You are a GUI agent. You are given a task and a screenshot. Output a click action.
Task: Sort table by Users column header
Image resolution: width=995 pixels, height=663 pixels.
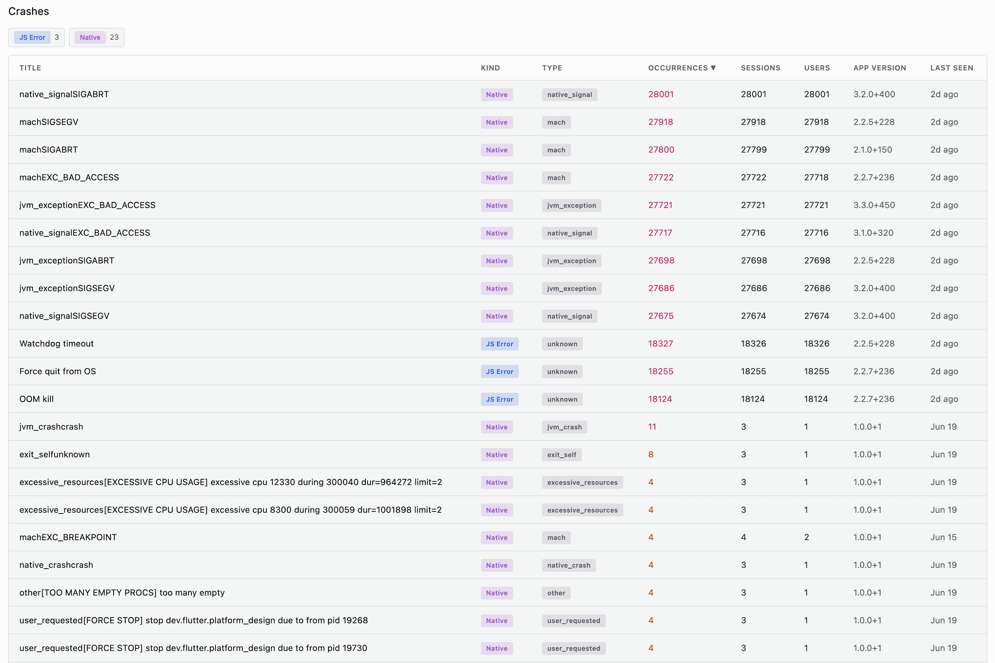(x=817, y=68)
